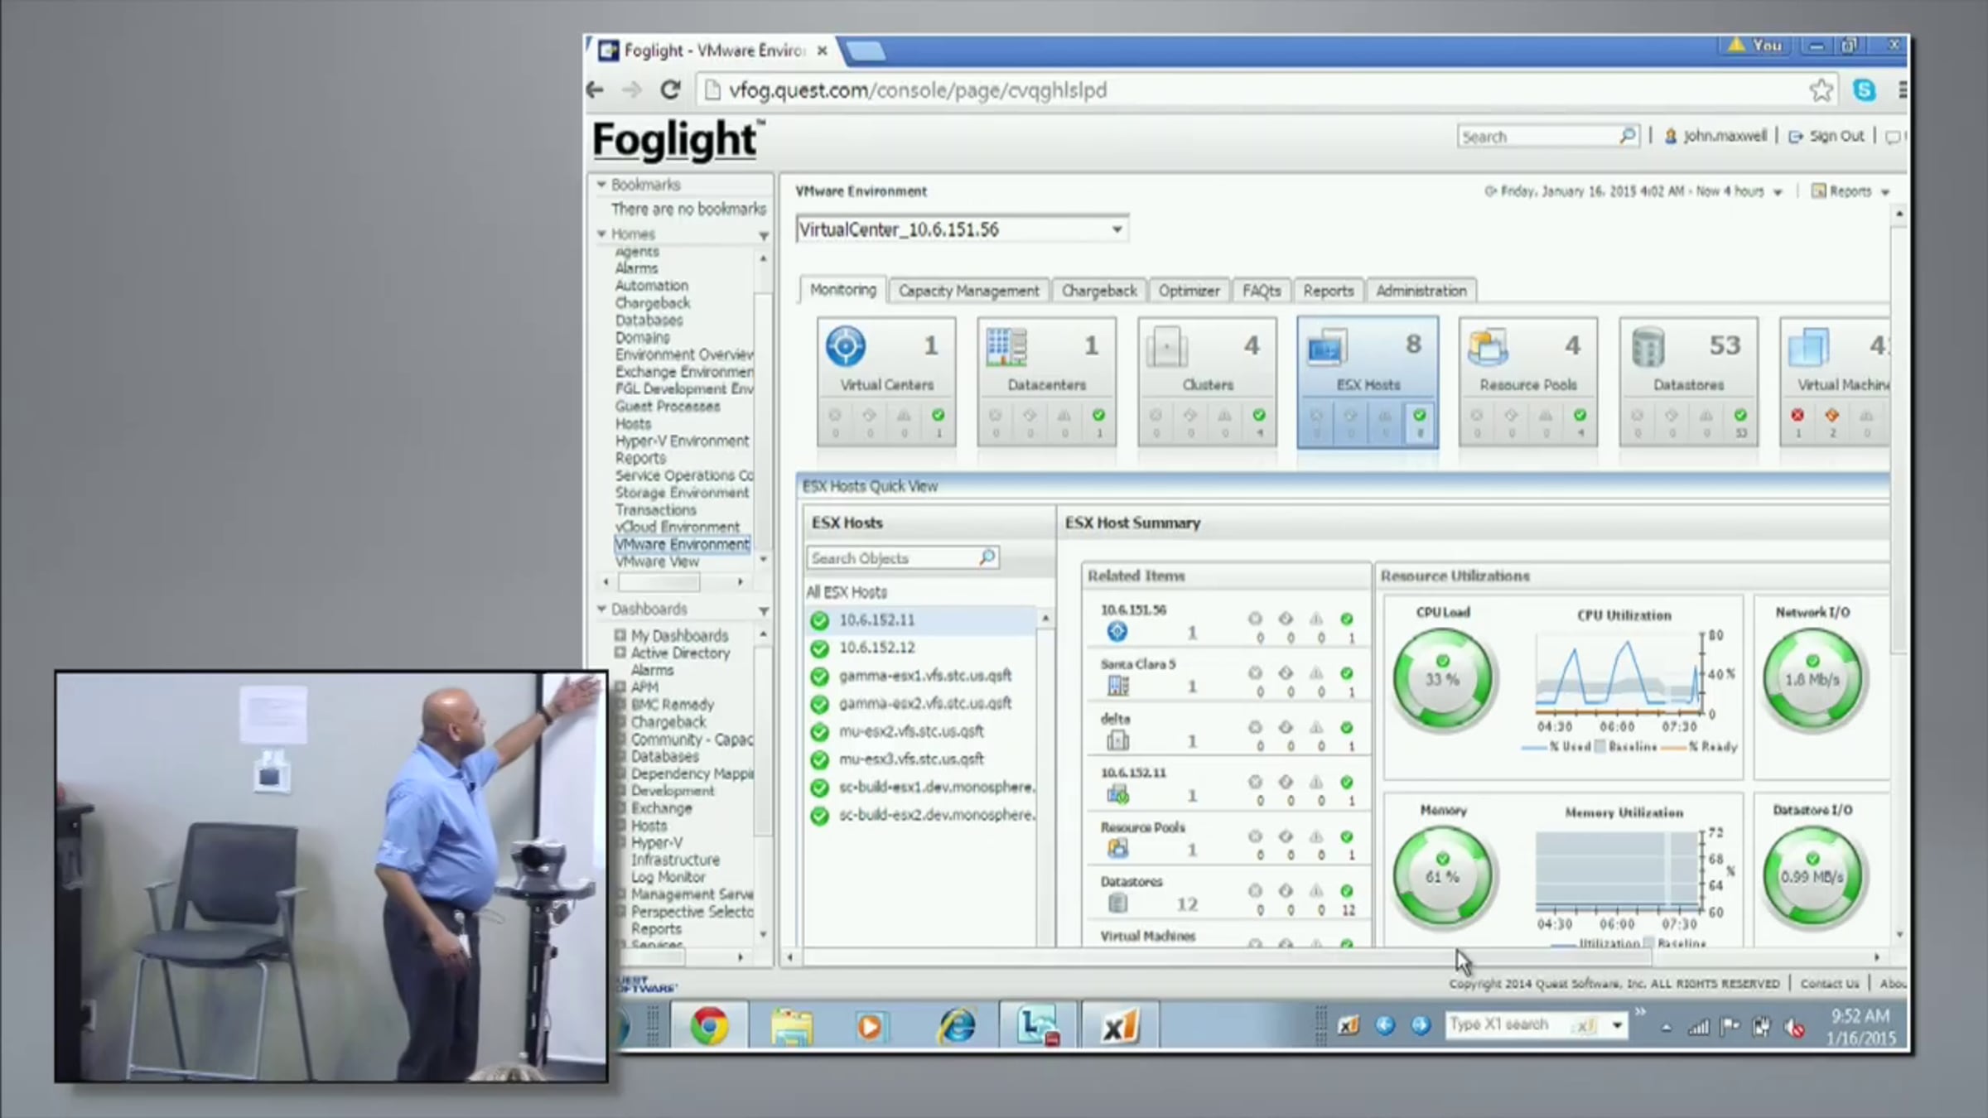Click the Network I/O gauge
The image size is (1988, 1118).
(x=1812, y=679)
